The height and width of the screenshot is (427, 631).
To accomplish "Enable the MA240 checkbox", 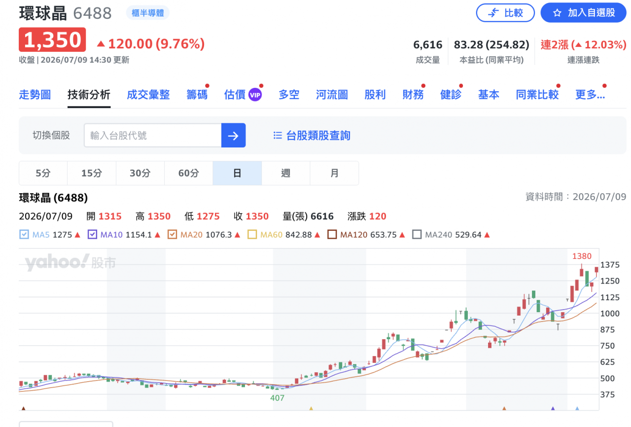I will (417, 235).
